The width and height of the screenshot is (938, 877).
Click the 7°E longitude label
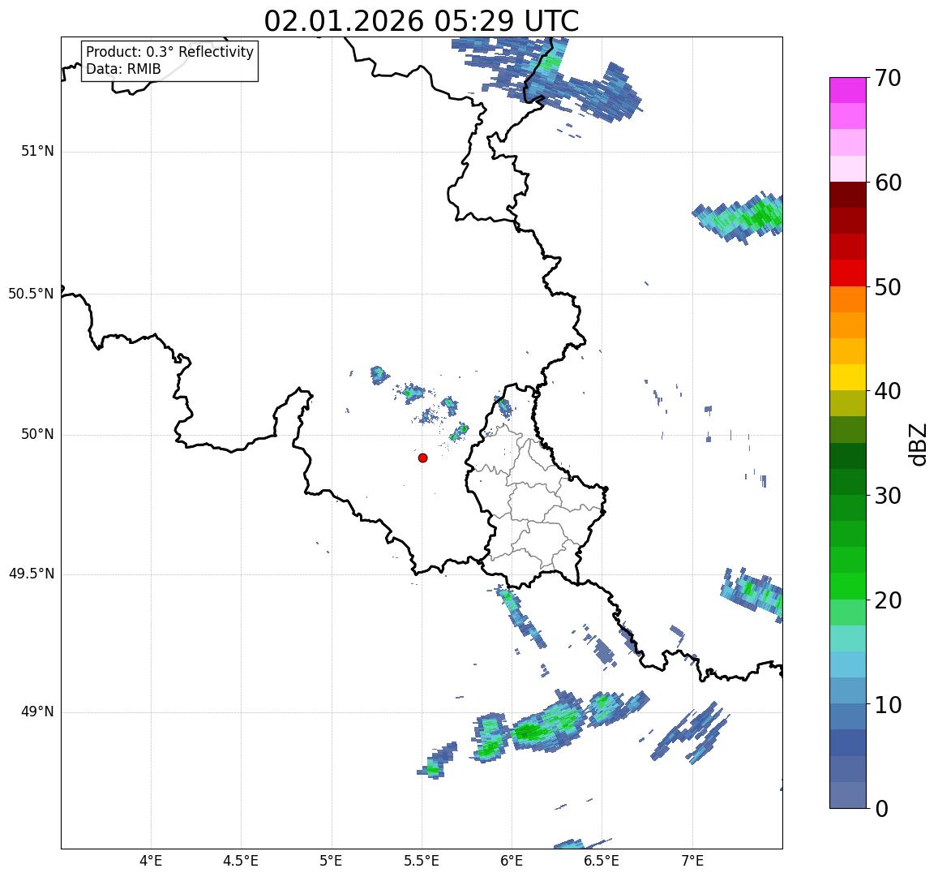[x=692, y=861]
